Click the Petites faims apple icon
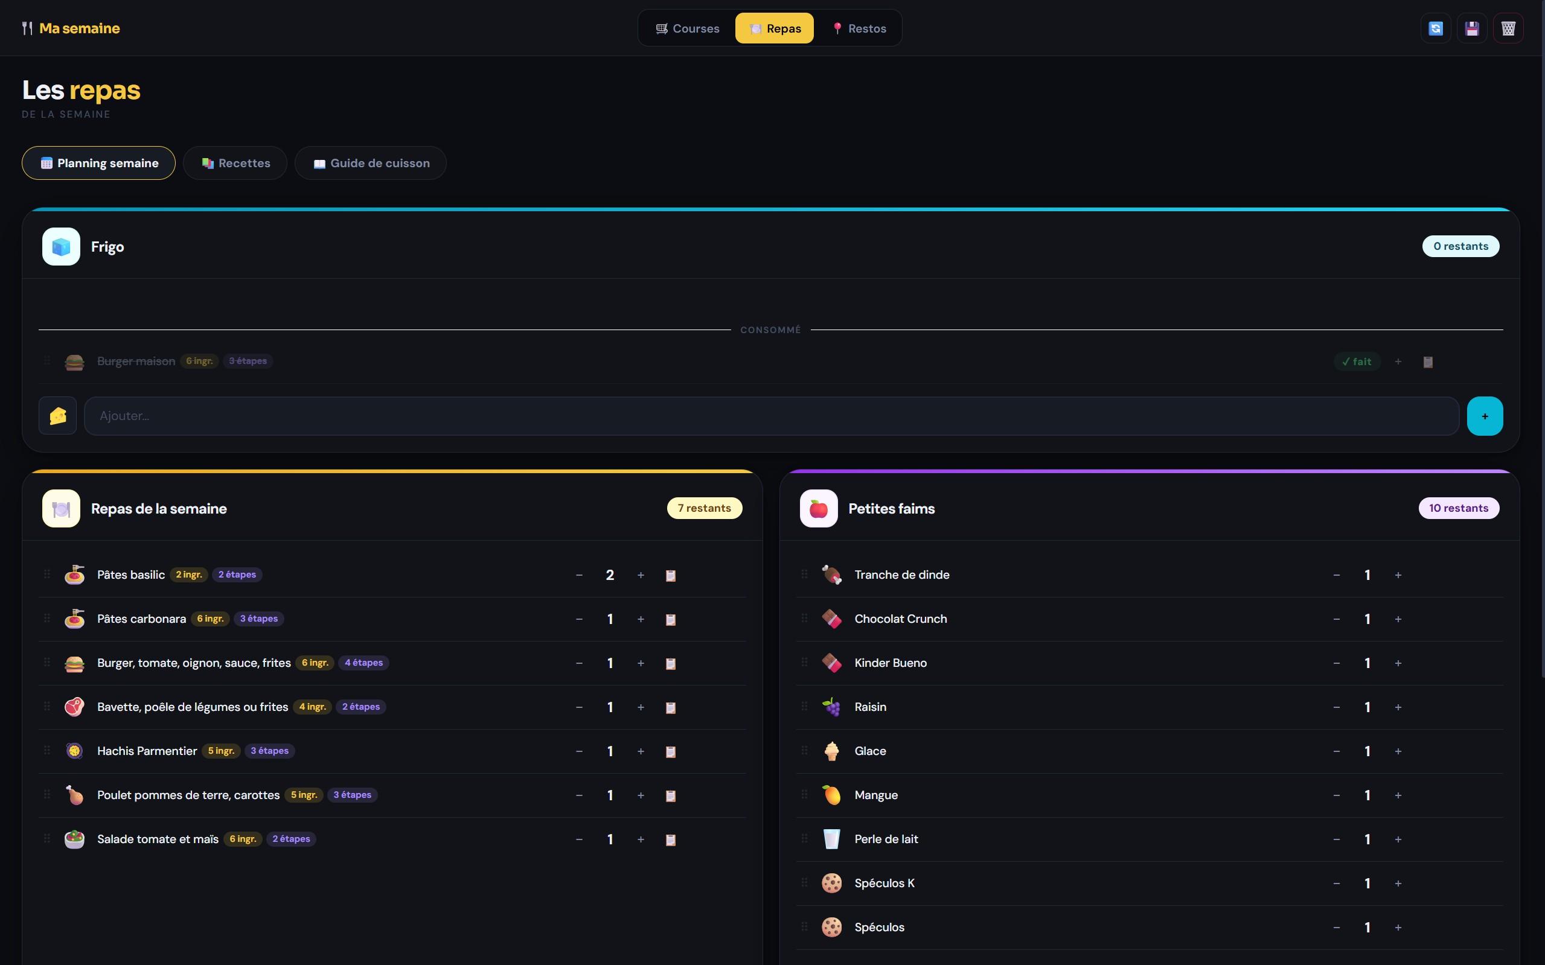This screenshot has width=1545, height=965. (x=819, y=509)
